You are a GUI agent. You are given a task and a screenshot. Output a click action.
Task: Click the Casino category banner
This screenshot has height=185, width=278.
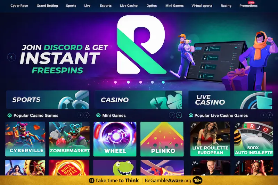point(138,100)
